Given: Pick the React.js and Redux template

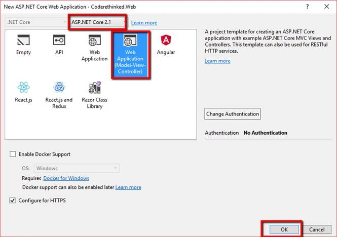Looking at the screenshot, I should point(59,95).
